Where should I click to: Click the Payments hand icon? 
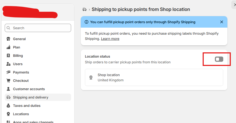coord(8,72)
